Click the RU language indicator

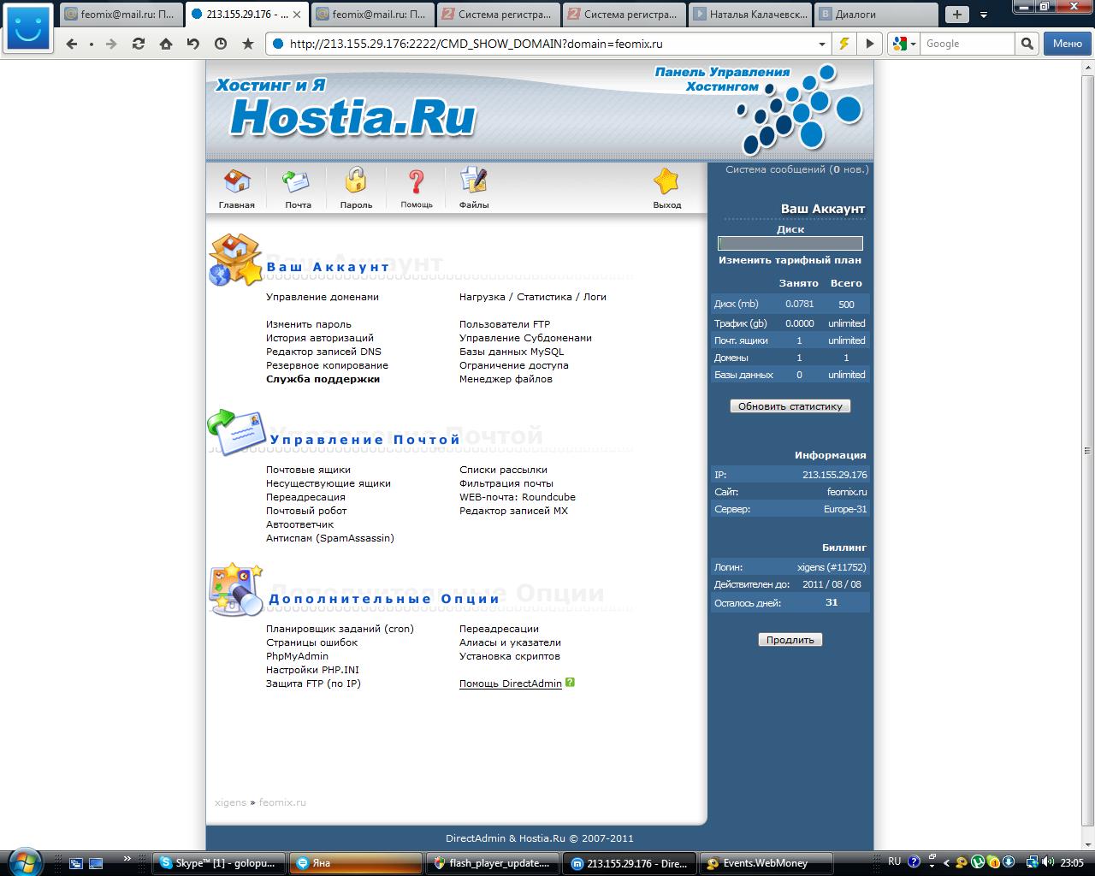coord(894,861)
